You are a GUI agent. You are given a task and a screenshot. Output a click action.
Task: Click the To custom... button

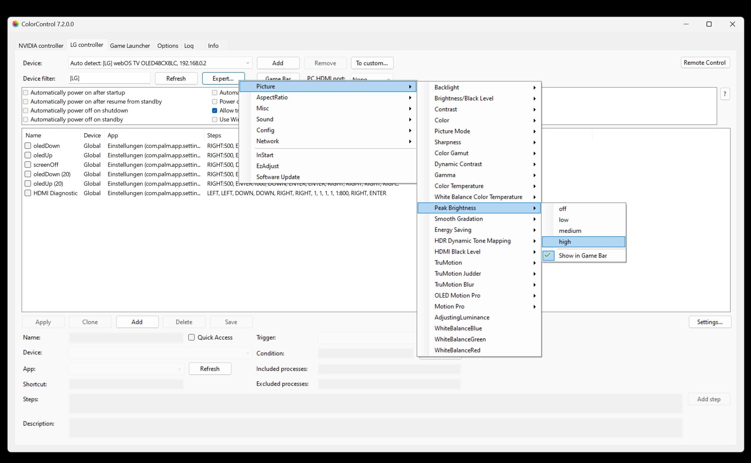(x=372, y=63)
